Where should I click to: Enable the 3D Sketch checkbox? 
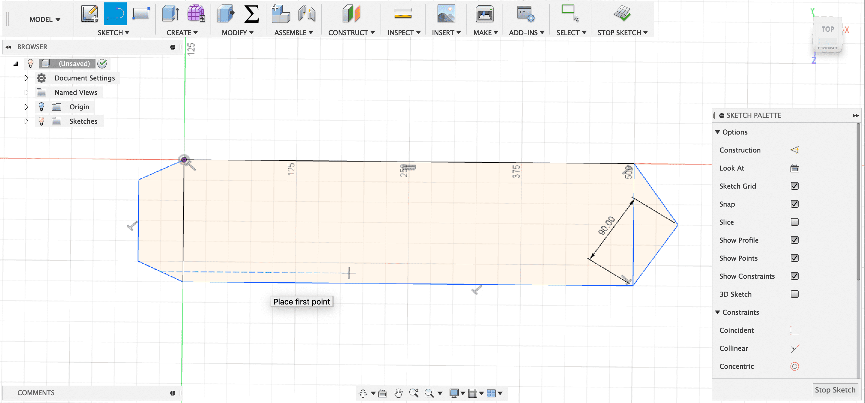click(x=794, y=294)
